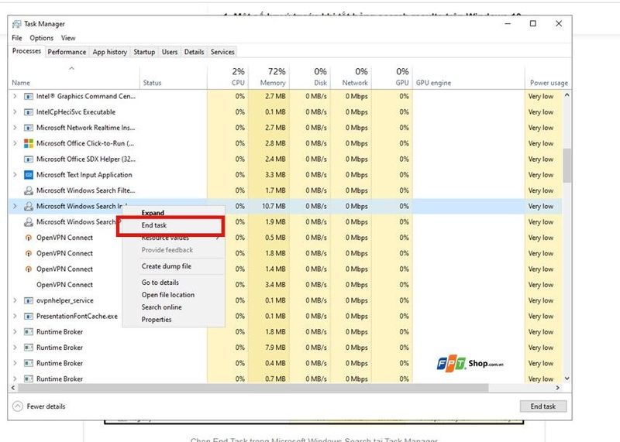Screen dimensions: 620x442
Task: Click Microsoft Office Click-to-Run icon
Action: coord(29,143)
